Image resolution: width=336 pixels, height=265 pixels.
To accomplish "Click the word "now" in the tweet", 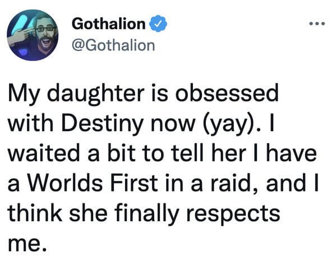I will (x=173, y=124).
